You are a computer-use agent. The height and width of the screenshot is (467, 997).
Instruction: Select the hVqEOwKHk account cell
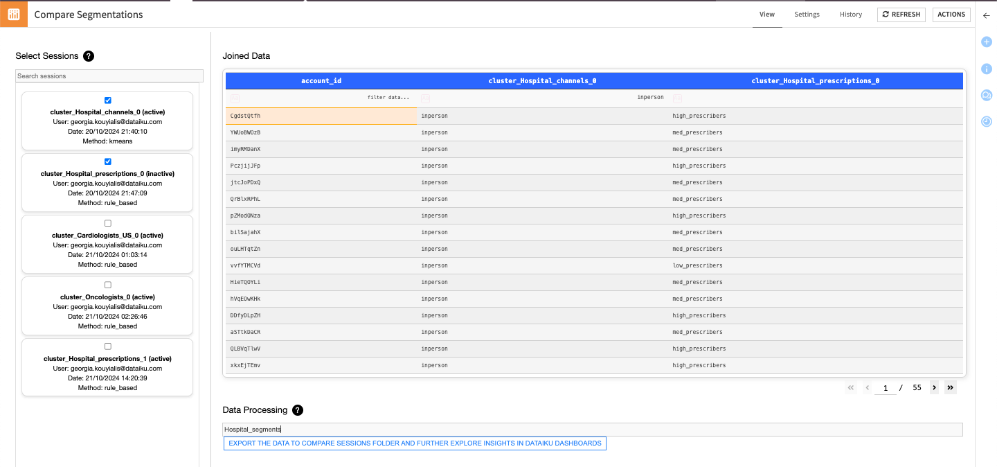pyautogui.click(x=321, y=299)
